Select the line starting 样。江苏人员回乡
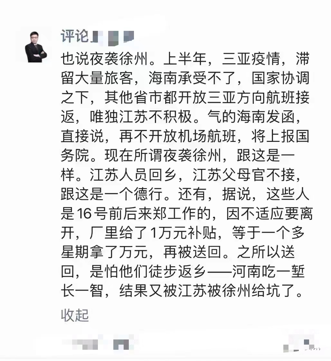The height and width of the screenshot is (361, 331). click(181, 175)
